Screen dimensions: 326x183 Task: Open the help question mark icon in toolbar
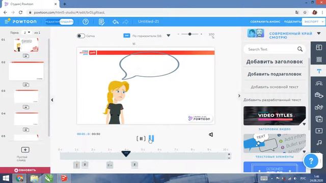[86, 21]
